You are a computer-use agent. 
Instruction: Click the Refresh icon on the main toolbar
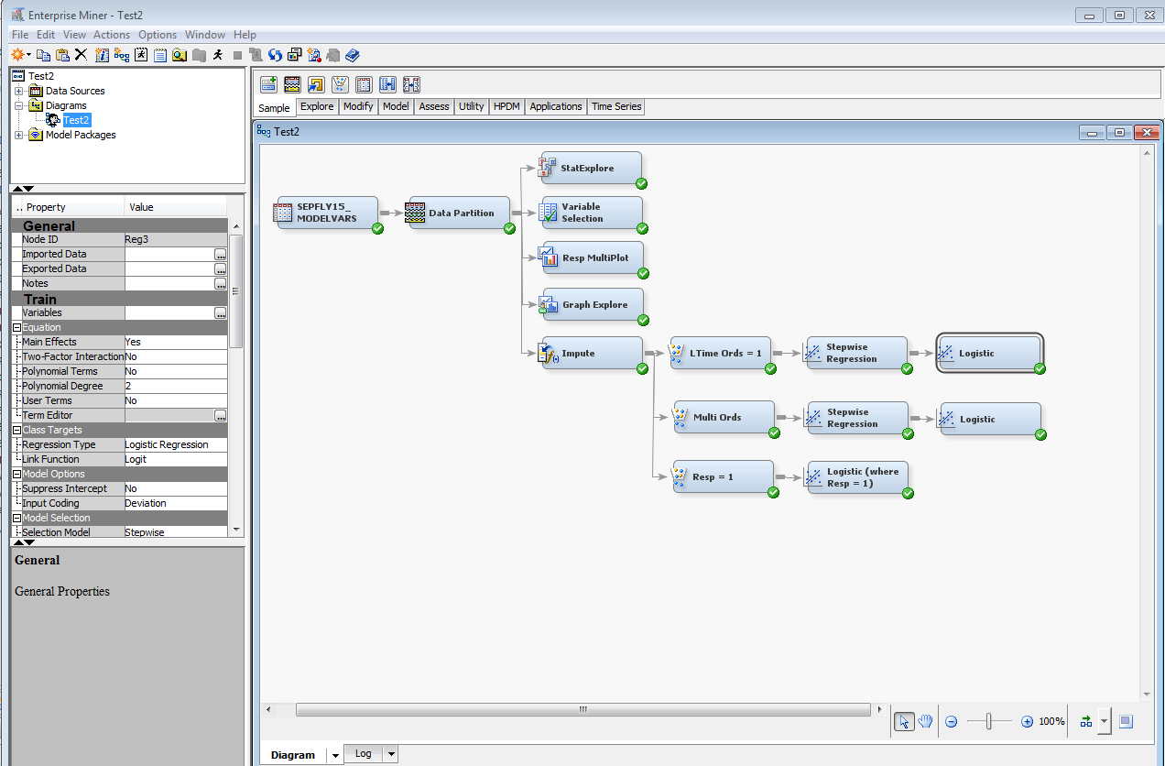tap(275, 55)
